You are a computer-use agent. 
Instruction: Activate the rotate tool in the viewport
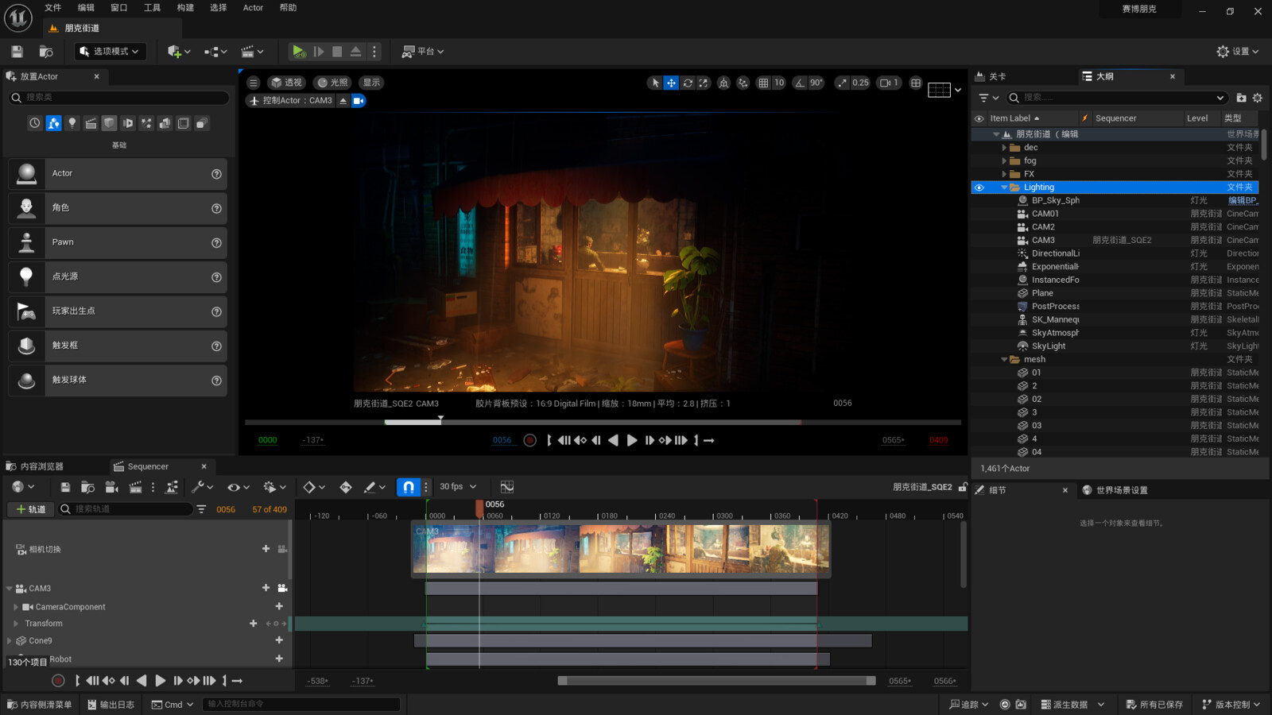click(x=688, y=83)
